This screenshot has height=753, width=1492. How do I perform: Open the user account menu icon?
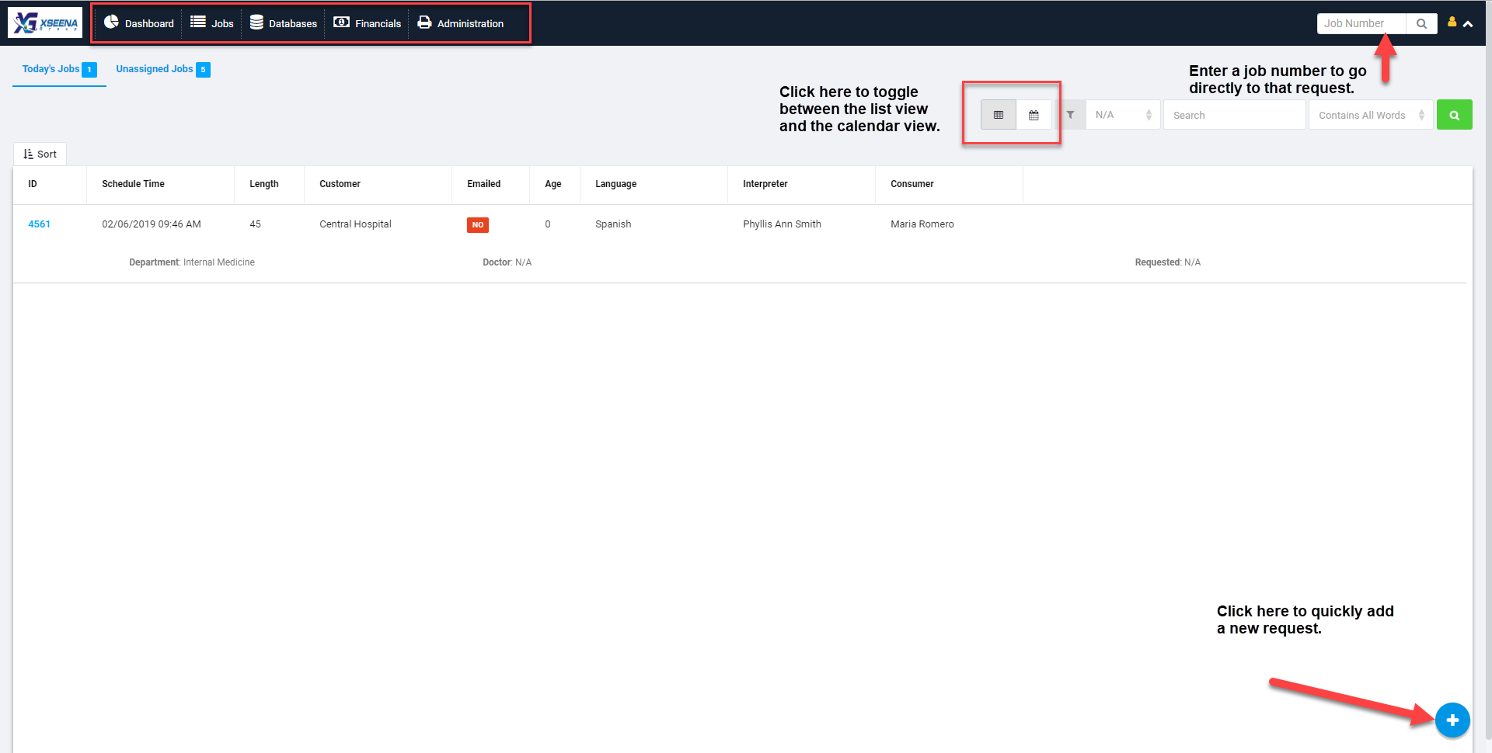1452,23
